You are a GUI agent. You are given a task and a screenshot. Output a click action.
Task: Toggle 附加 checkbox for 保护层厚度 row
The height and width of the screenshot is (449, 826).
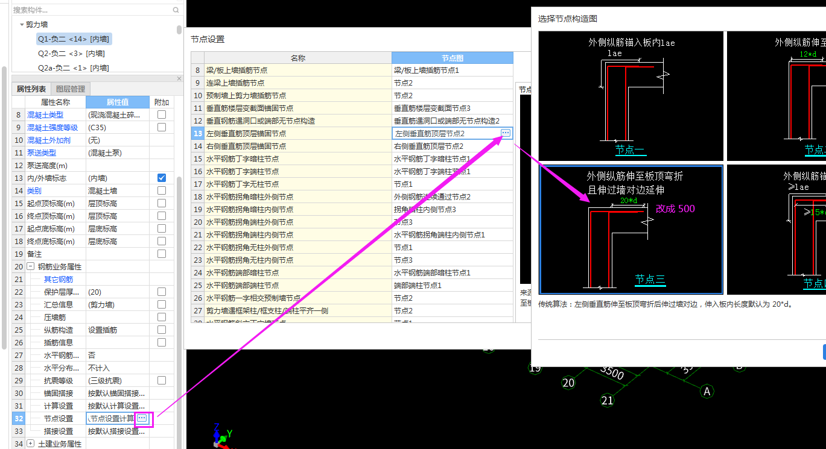(162, 292)
